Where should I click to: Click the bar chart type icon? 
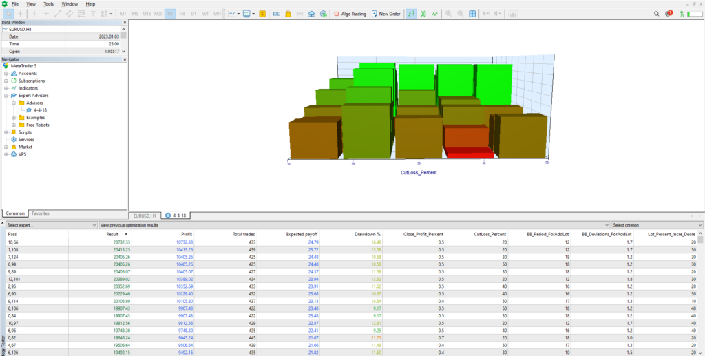411,14
